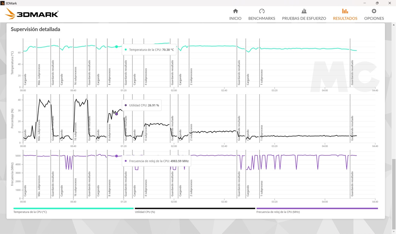The width and height of the screenshot is (396, 234).
Task: Go to the INICIO home icon
Action: point(235,11)
